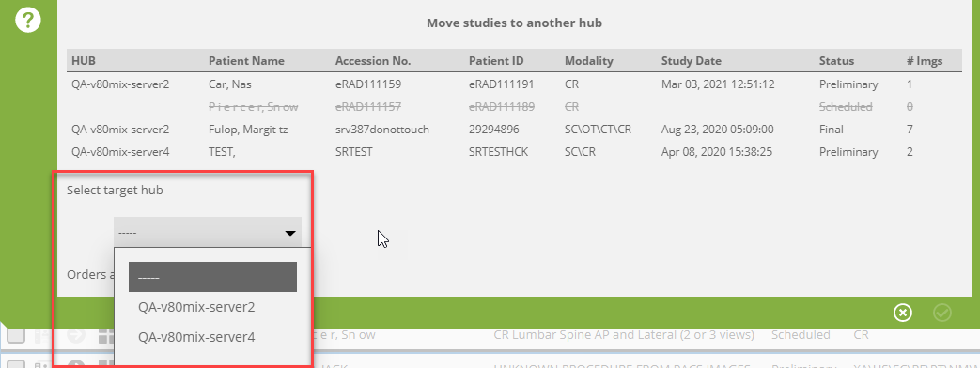This screenshot has height=368, width=980.
Task: Check the checkbox on the Scheduled CR row
Action: coord(16,335)
